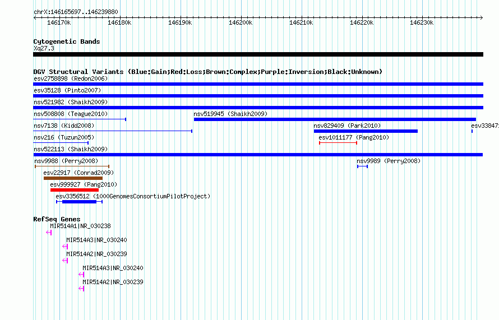Click the ruler's right end arrow
499x320 pixels.
click(482, 18)
